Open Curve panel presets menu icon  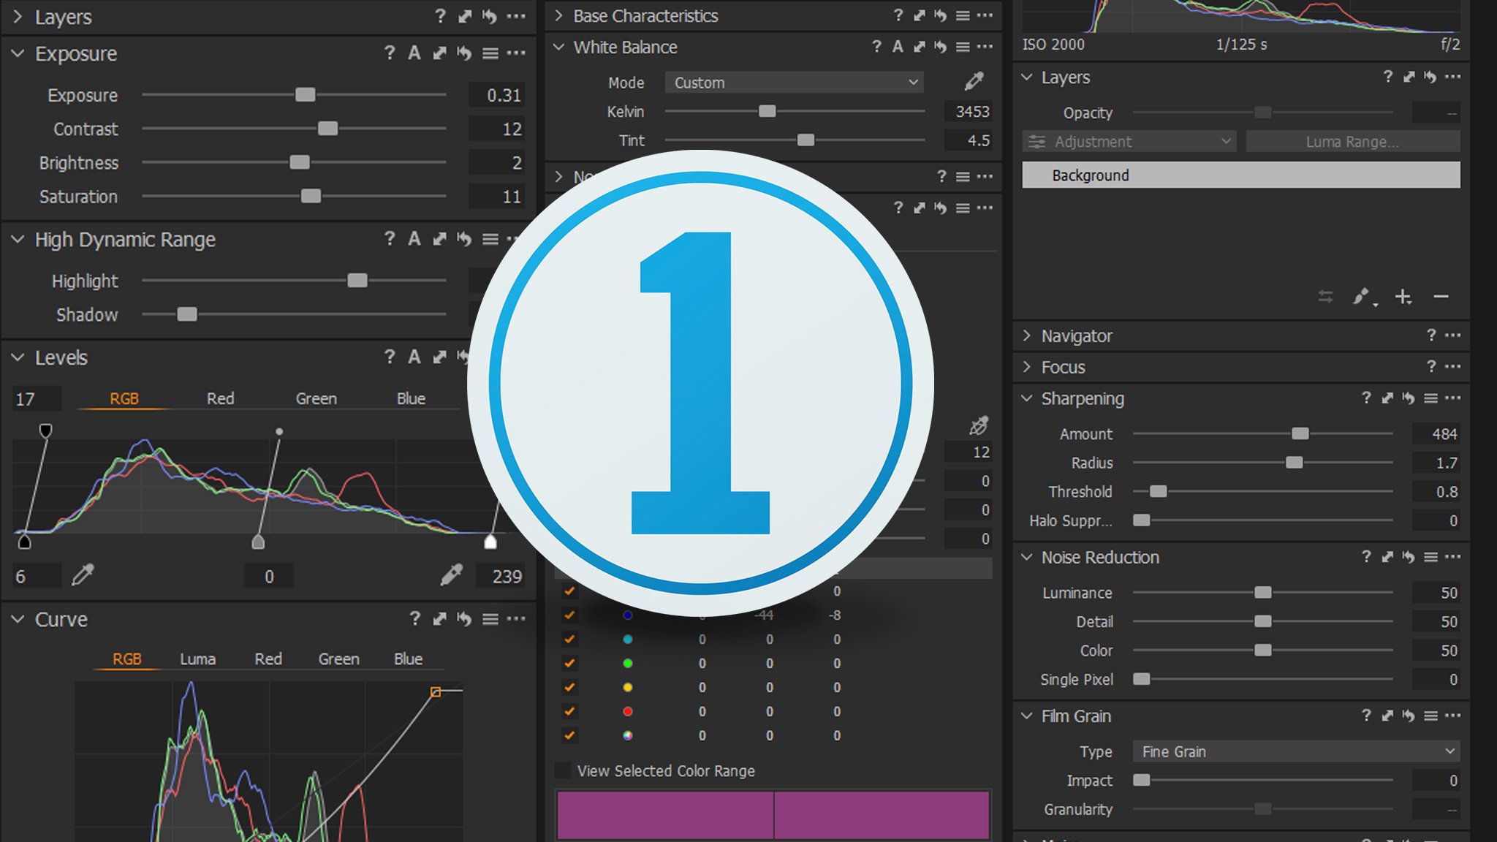coord(490,619)
